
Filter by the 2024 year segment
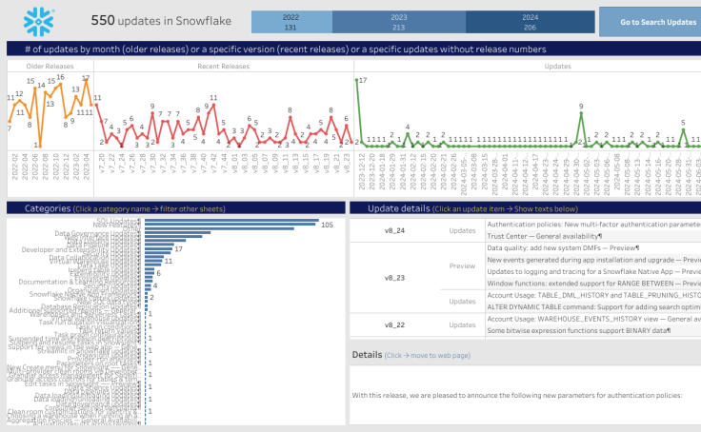[x=531, y=22]
